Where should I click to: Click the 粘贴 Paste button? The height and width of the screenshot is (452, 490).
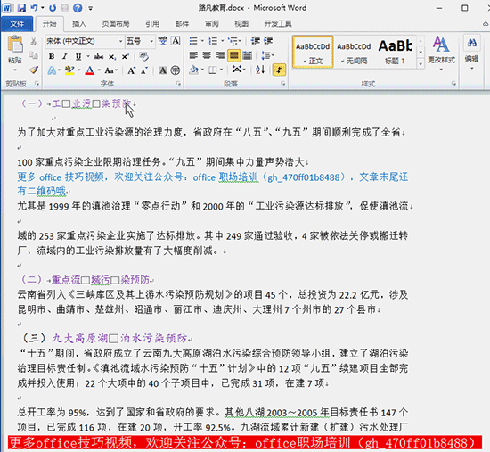15,53
